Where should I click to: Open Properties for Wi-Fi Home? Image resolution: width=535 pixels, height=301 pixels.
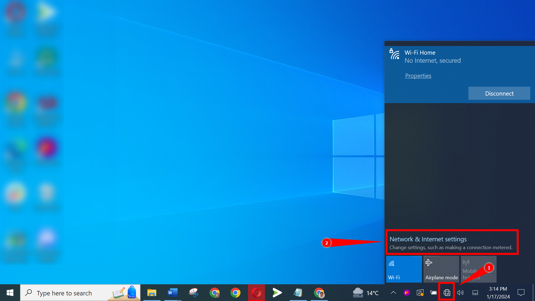tap(418, 76)
